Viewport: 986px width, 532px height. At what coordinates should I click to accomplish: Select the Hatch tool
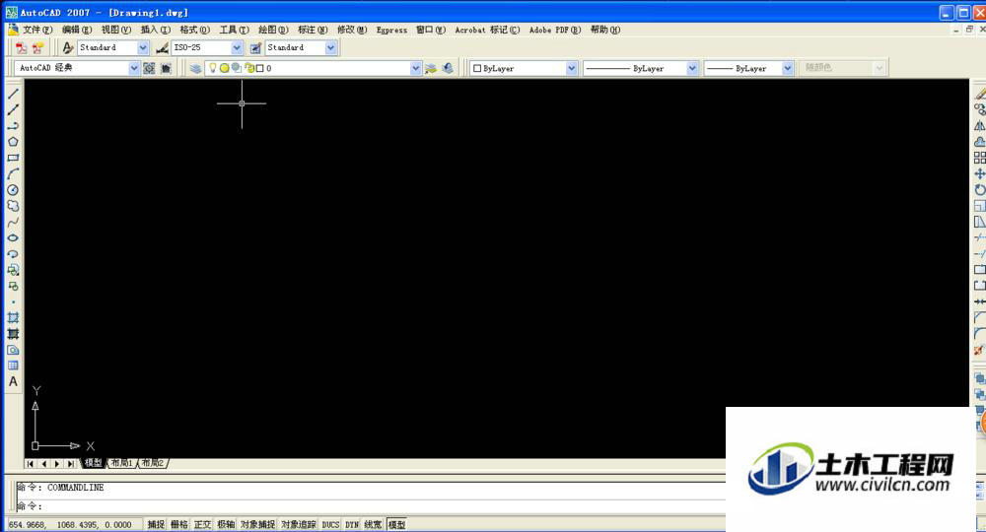tap(13, 318)
